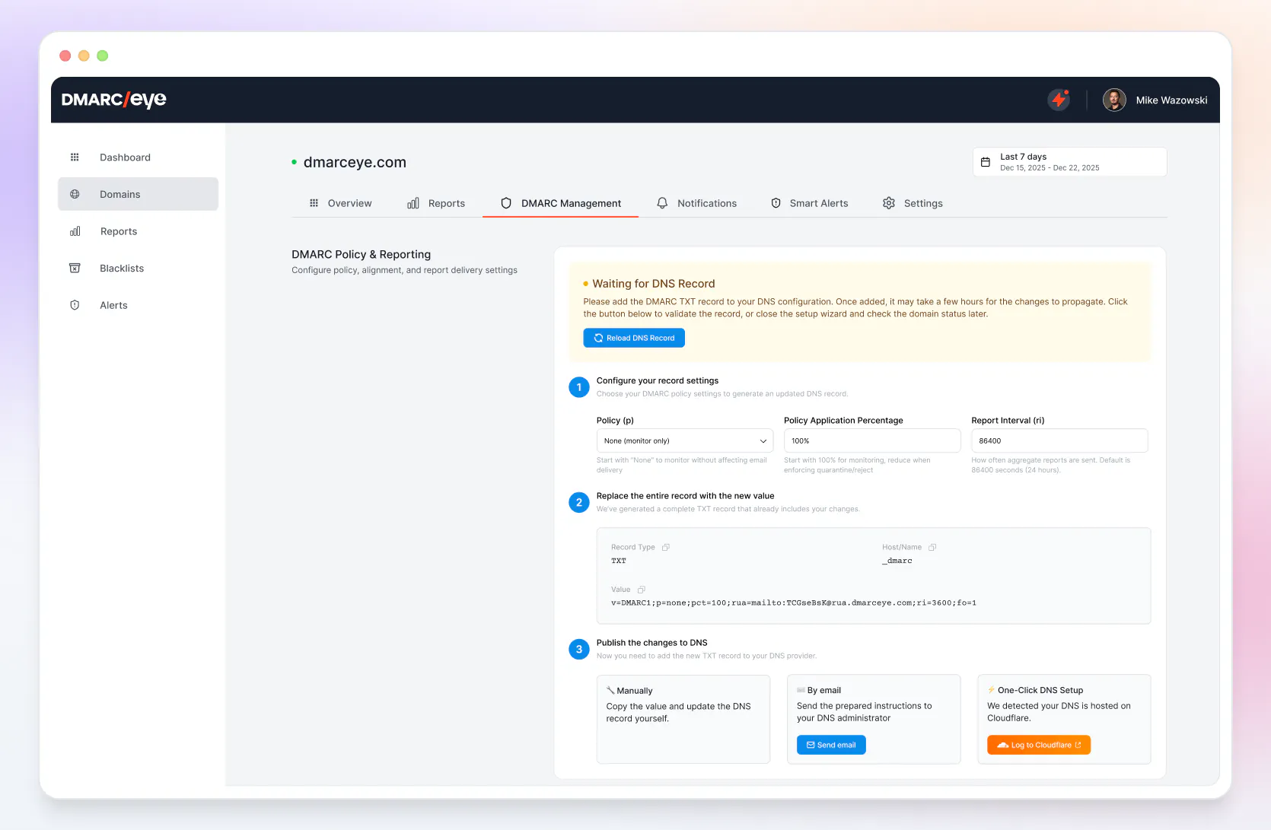Select Domains in the sidebar

point(138,194)
